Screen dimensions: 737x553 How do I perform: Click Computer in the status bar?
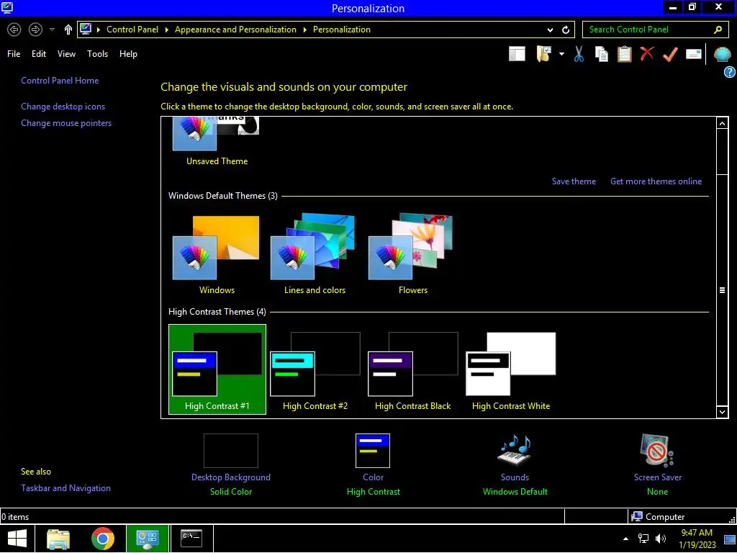pyautogui.click(x=658, y=517)
